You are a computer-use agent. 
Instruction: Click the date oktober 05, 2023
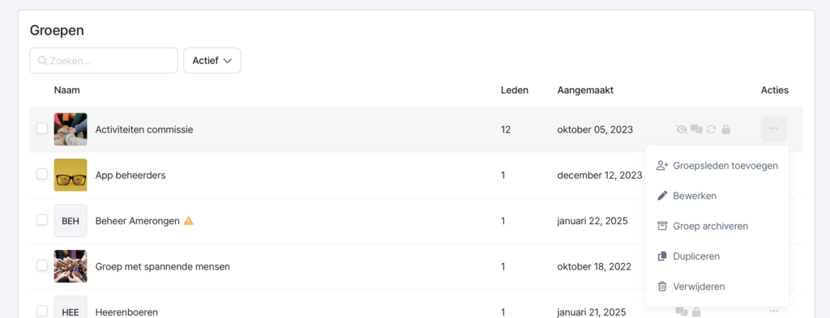(595, 129)
